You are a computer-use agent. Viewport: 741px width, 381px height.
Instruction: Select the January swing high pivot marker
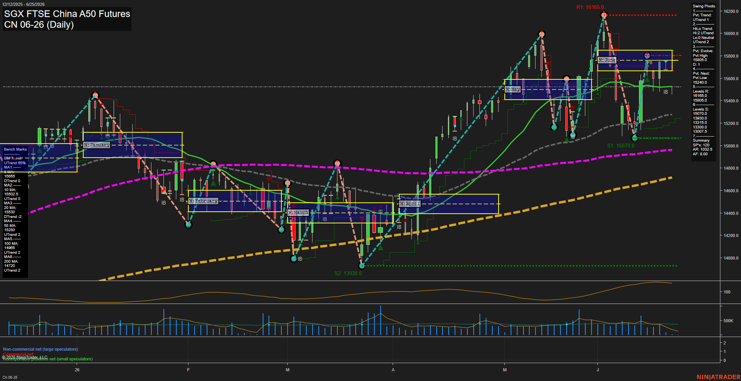tap(95, 95)
